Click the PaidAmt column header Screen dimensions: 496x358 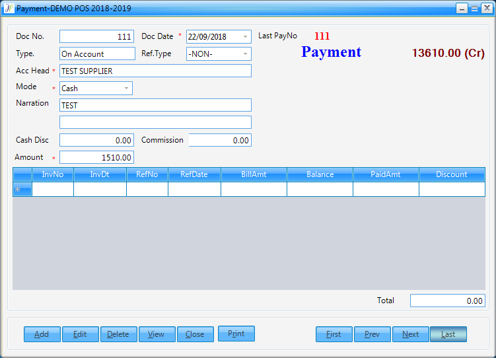point(386,174)
